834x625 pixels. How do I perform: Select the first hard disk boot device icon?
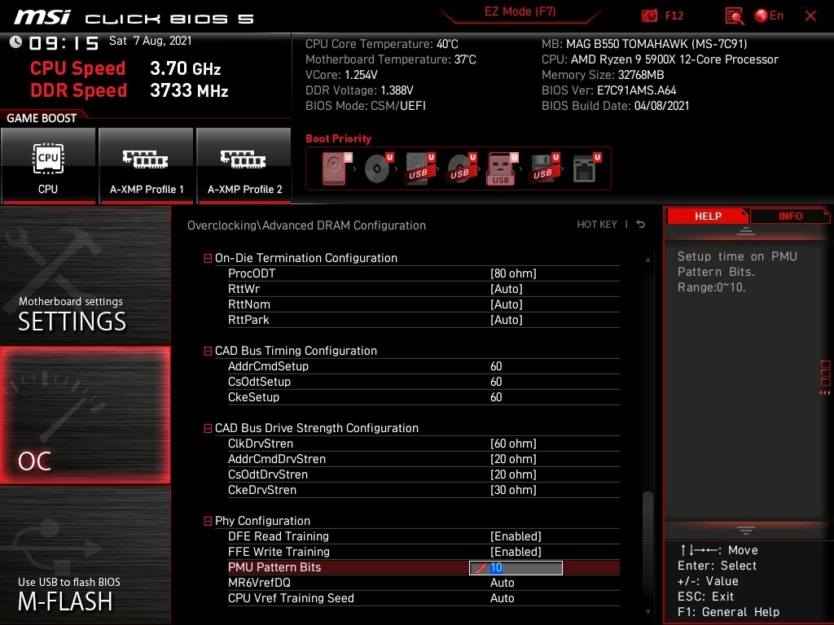tap(336, 168)
